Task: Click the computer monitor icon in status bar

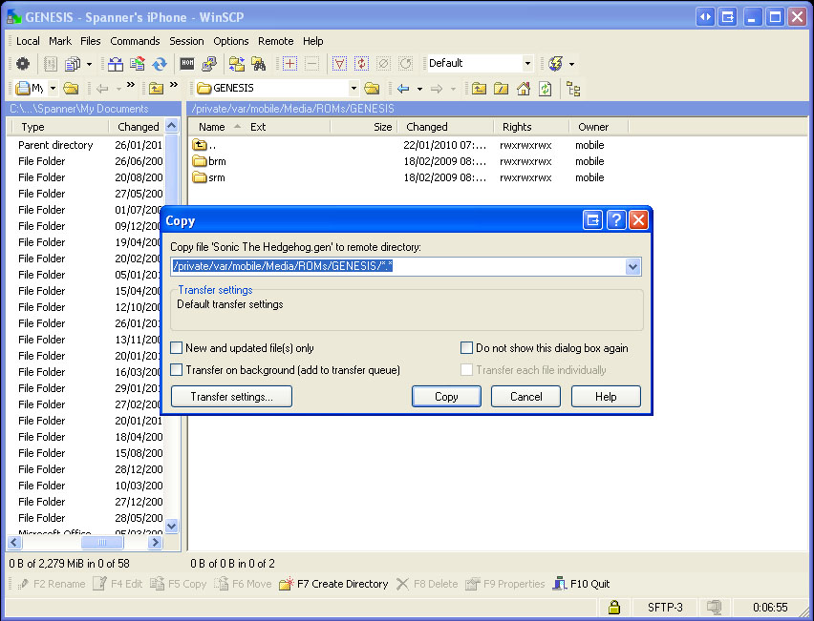Action: tap(715, 607)
